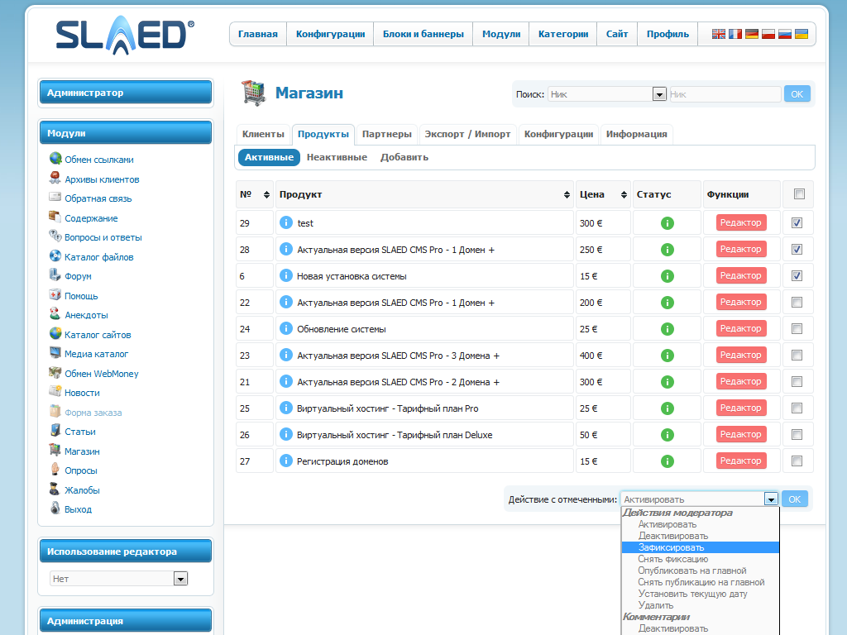The width and height of the screenshot is (847, 635).
Task: Click the British flag language icon
Action: [719, 34]
